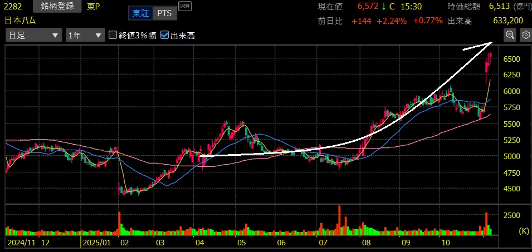Toggle the 終値3%幅 checkbox
532x252 pixels.
click(x=113, y=35)
